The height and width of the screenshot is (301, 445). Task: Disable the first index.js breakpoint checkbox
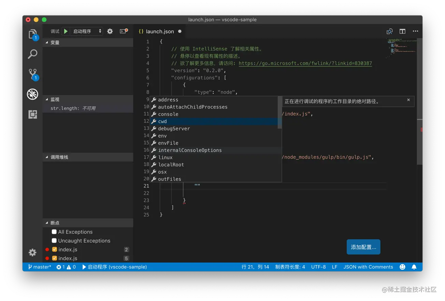pyautogui.click(x=54, y=250)
